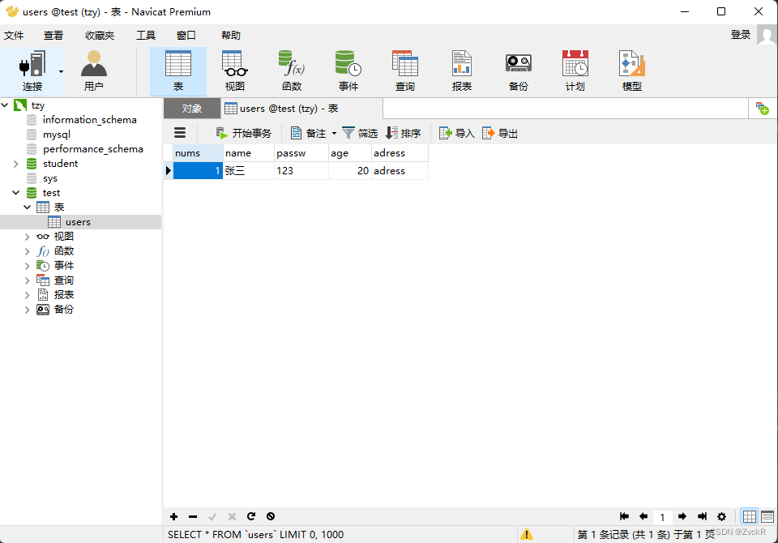Select the 表 table toolbar icon

click(178, 71)
